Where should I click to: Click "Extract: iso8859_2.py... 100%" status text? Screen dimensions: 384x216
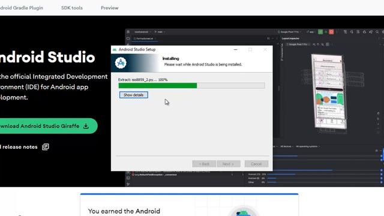tap(143, 80)
